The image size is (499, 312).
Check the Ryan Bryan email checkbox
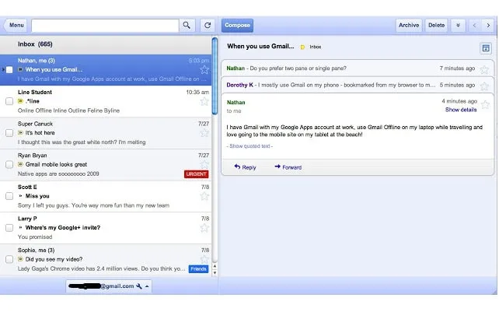pyautogui.click(x=9, y=164)
